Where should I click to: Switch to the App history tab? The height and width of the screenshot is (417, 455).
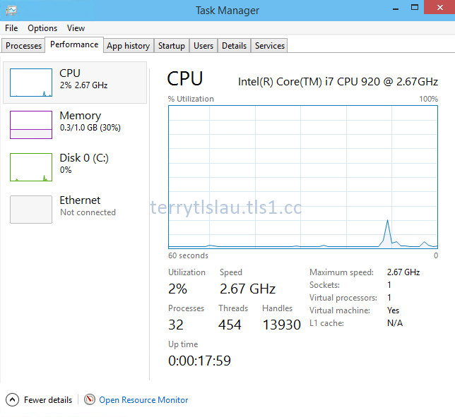coord(129,46)
